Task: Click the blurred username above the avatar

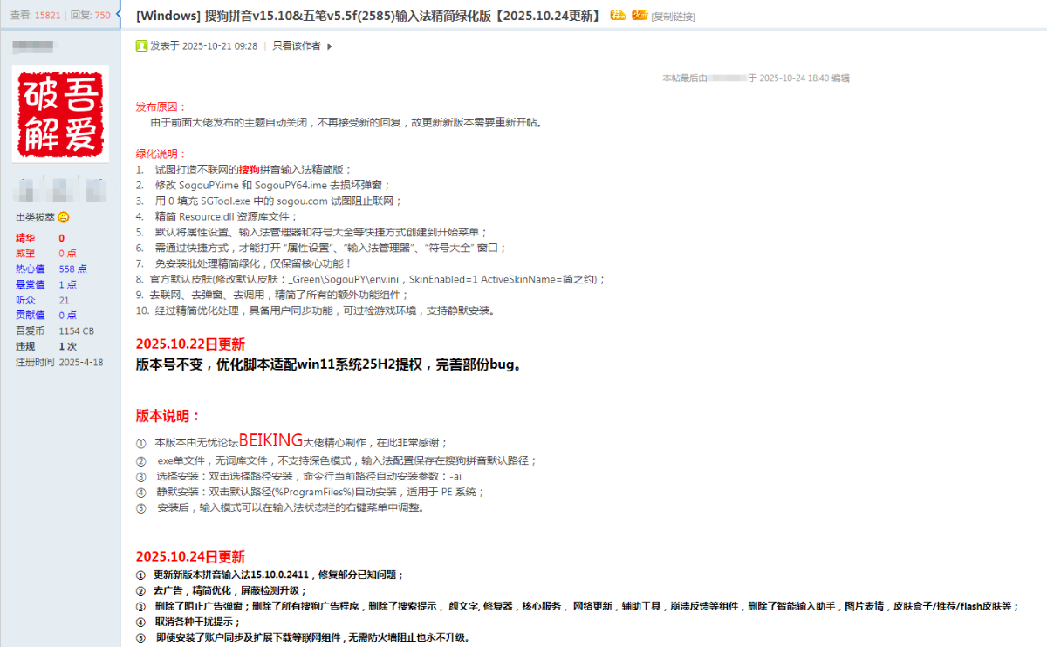Action: [x=35, y=45]
